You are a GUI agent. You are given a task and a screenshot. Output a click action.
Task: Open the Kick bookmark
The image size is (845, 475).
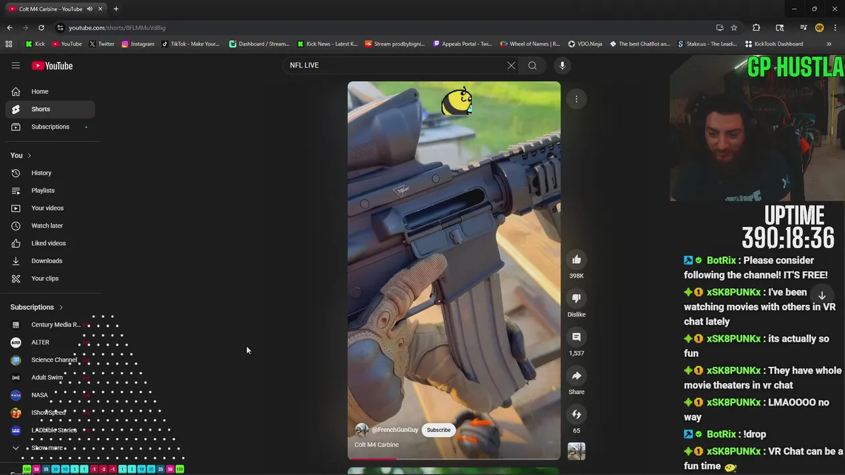[x=35, y=44]
